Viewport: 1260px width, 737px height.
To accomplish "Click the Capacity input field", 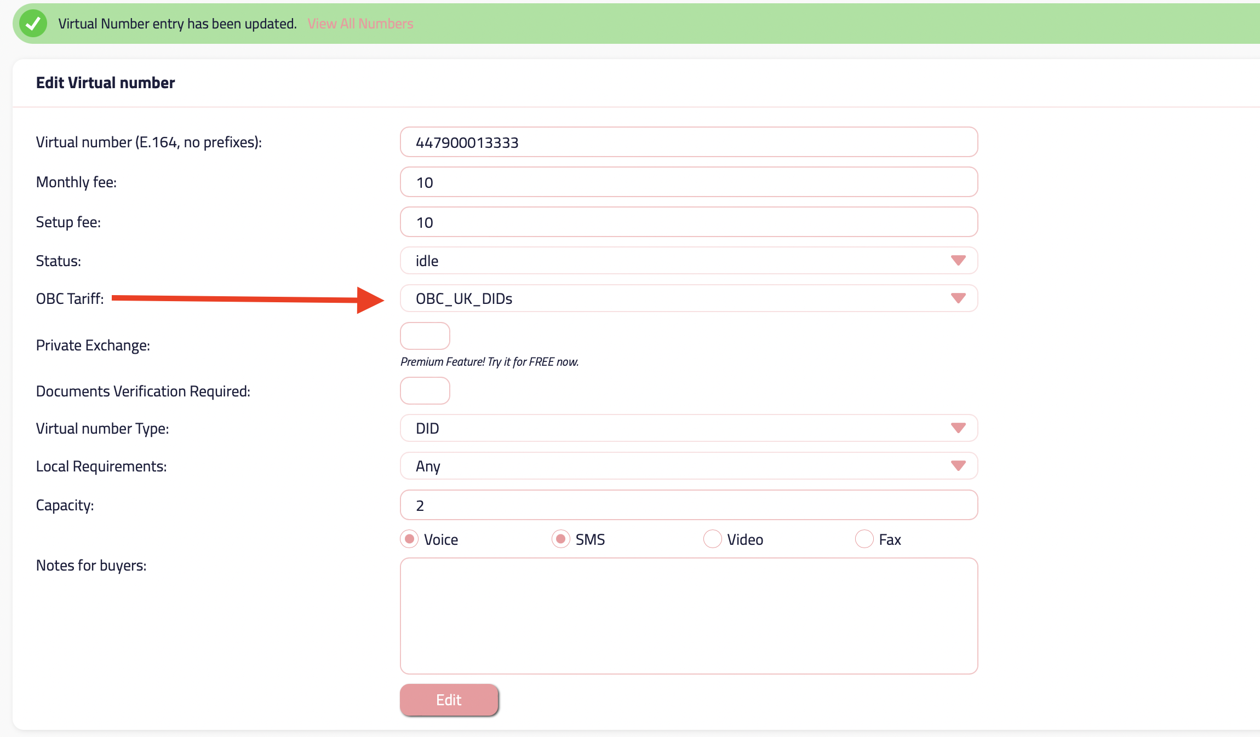I will pos(689,505).
